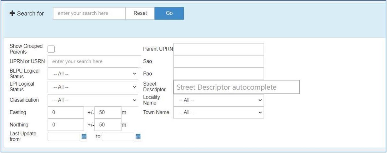387x153 pixels.
Task: Click into the Pao text field
Action: 219,74
